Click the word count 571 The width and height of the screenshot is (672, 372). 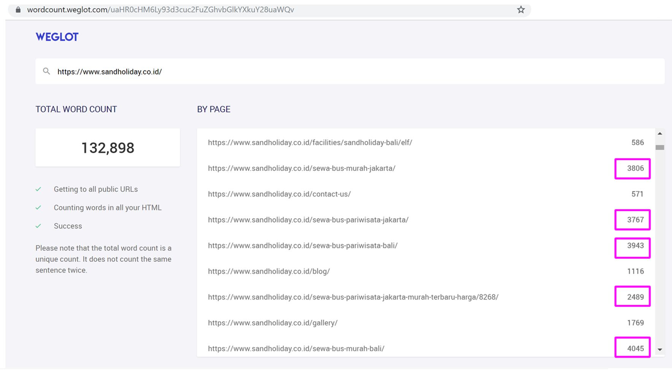(637, 194)
